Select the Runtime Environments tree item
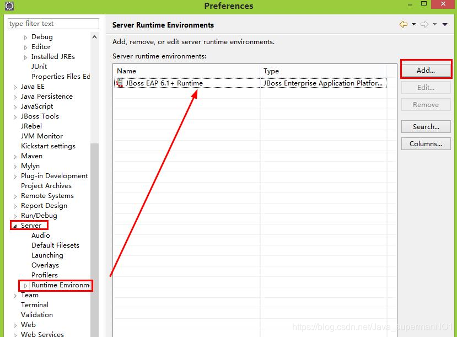The height and width of the screenshot is (337, 457). (x=60, y=285)
